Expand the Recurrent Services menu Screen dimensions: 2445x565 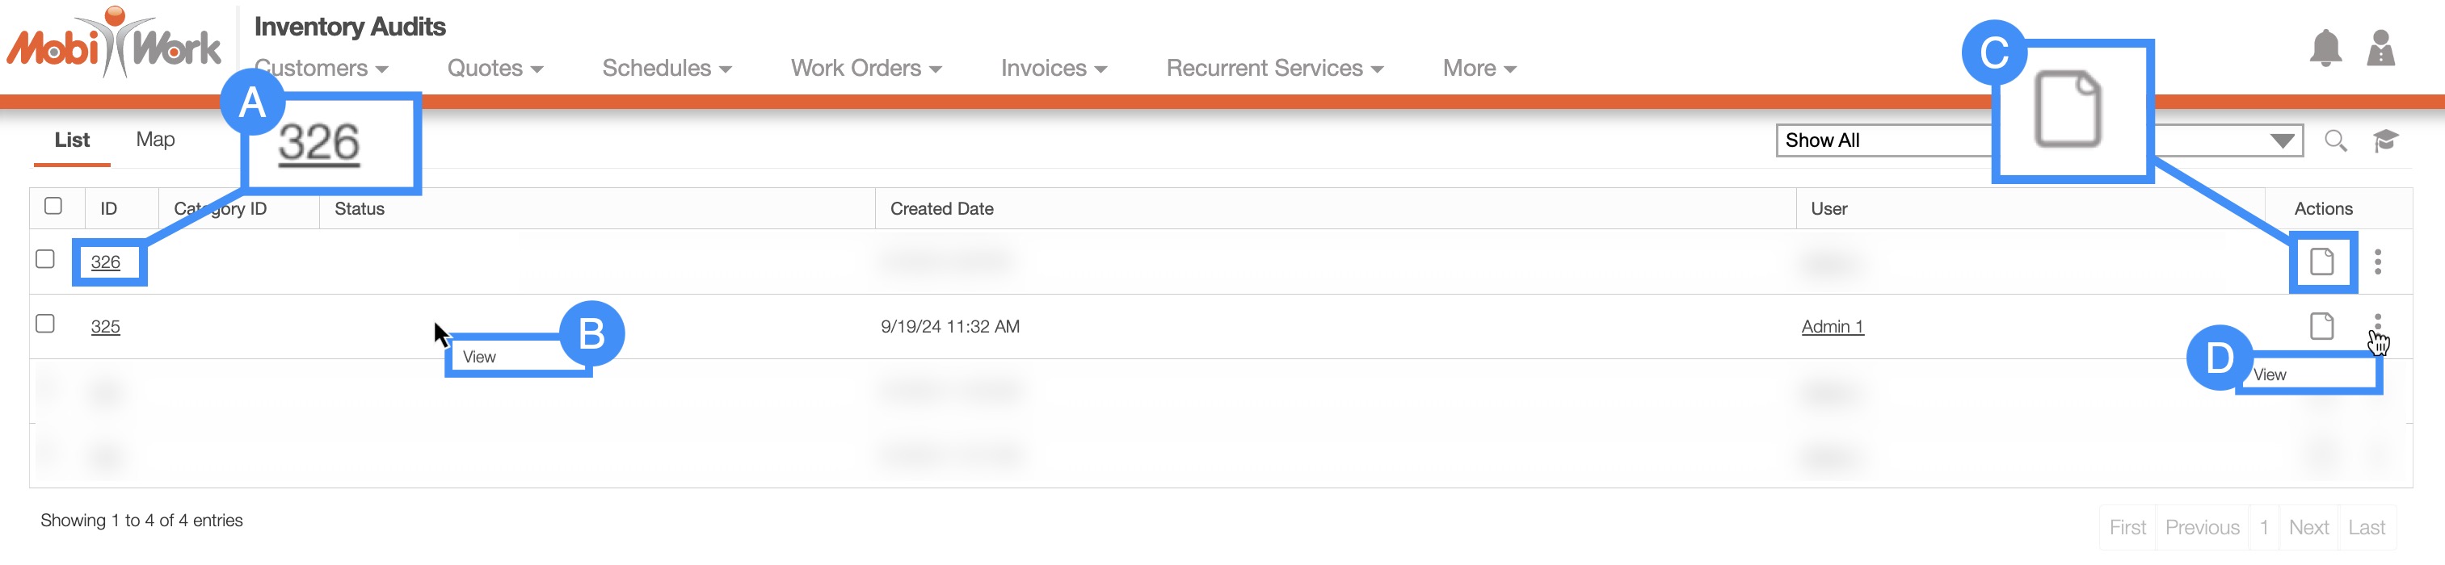point(1273,69)
